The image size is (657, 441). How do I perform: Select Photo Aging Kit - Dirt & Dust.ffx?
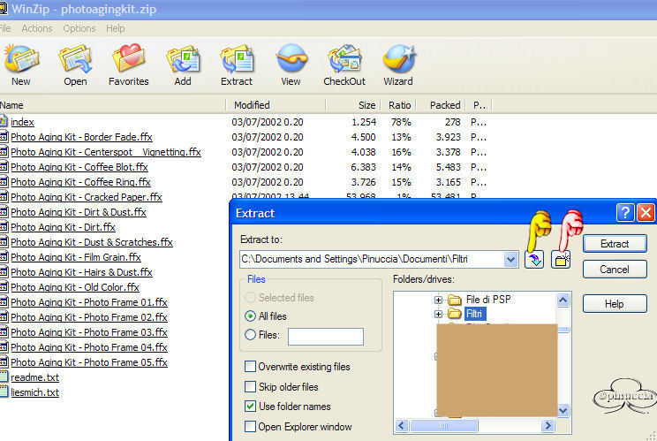[x=79, y=212]
